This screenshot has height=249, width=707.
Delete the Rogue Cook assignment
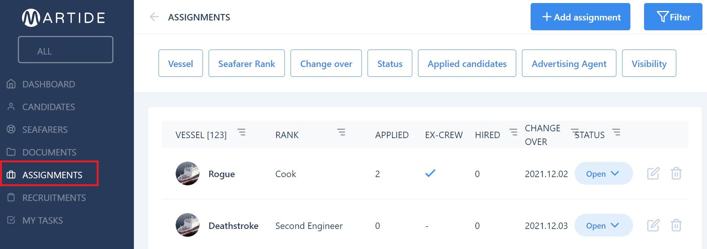pos(676,173)
